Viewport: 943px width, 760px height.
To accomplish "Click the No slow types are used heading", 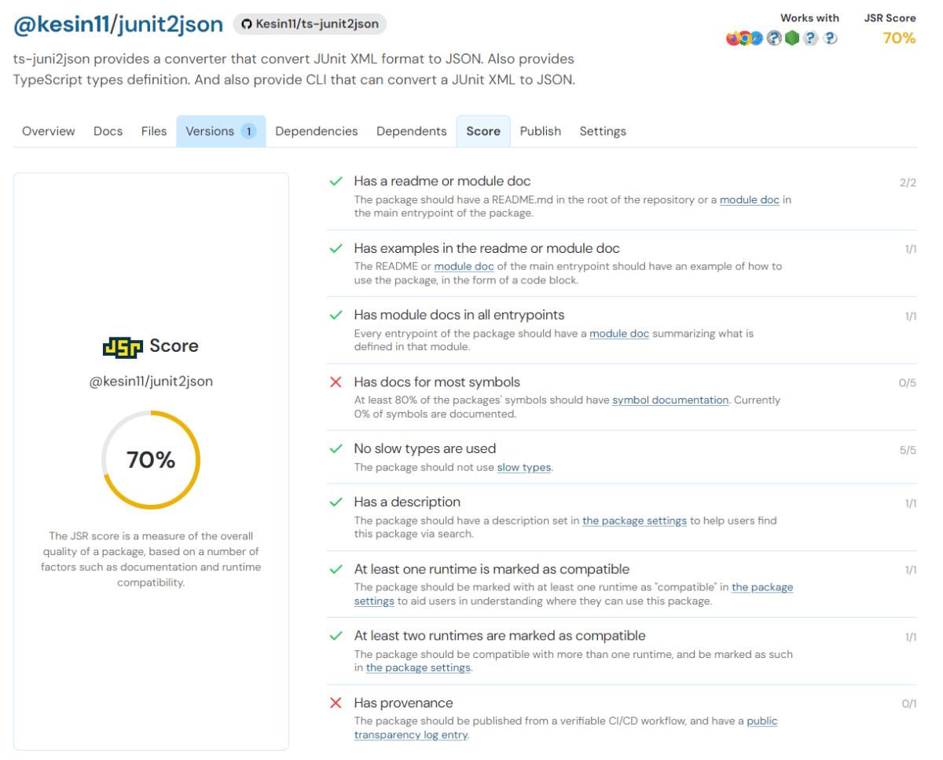I will [x=425, y=449].
